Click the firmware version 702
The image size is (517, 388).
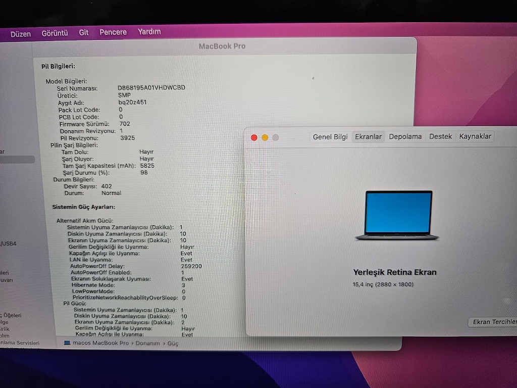click(125, 124)
